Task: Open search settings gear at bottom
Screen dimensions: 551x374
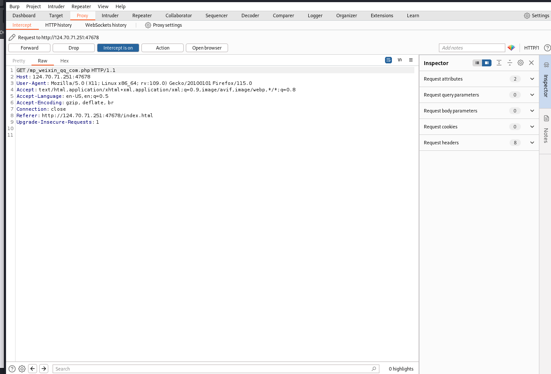Action: [x=22, y=369]
